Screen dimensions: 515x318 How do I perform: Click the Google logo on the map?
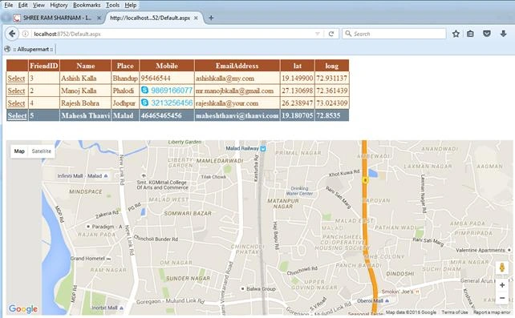[23, 309]
